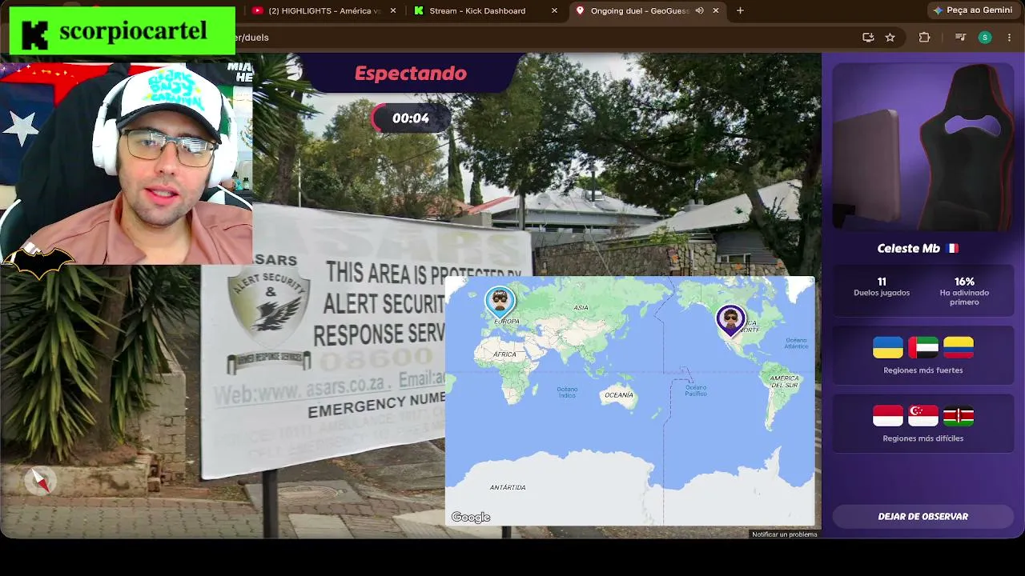Close the Stream - Kick Dashboard tab
This screenshot has height=576, width=1025.
pos(555,10)
